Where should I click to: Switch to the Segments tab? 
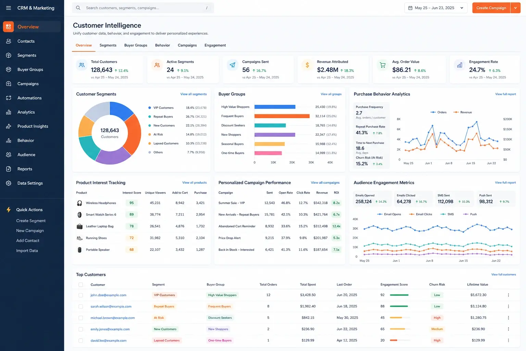108,45
